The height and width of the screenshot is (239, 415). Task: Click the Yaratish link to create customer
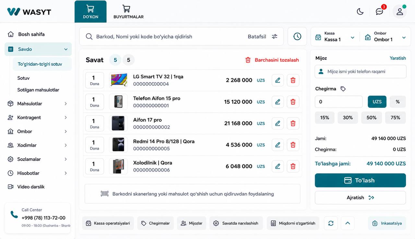point(398,58)
